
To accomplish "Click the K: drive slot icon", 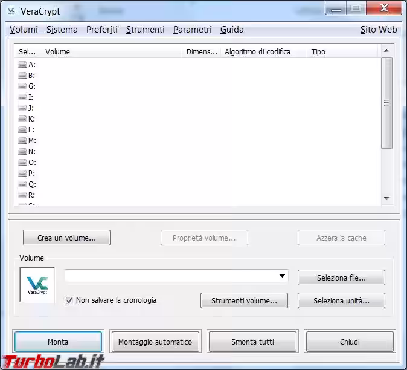I will click(x=22, y=119).
